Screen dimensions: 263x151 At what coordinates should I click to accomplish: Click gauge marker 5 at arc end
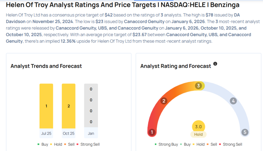[245, 132]
